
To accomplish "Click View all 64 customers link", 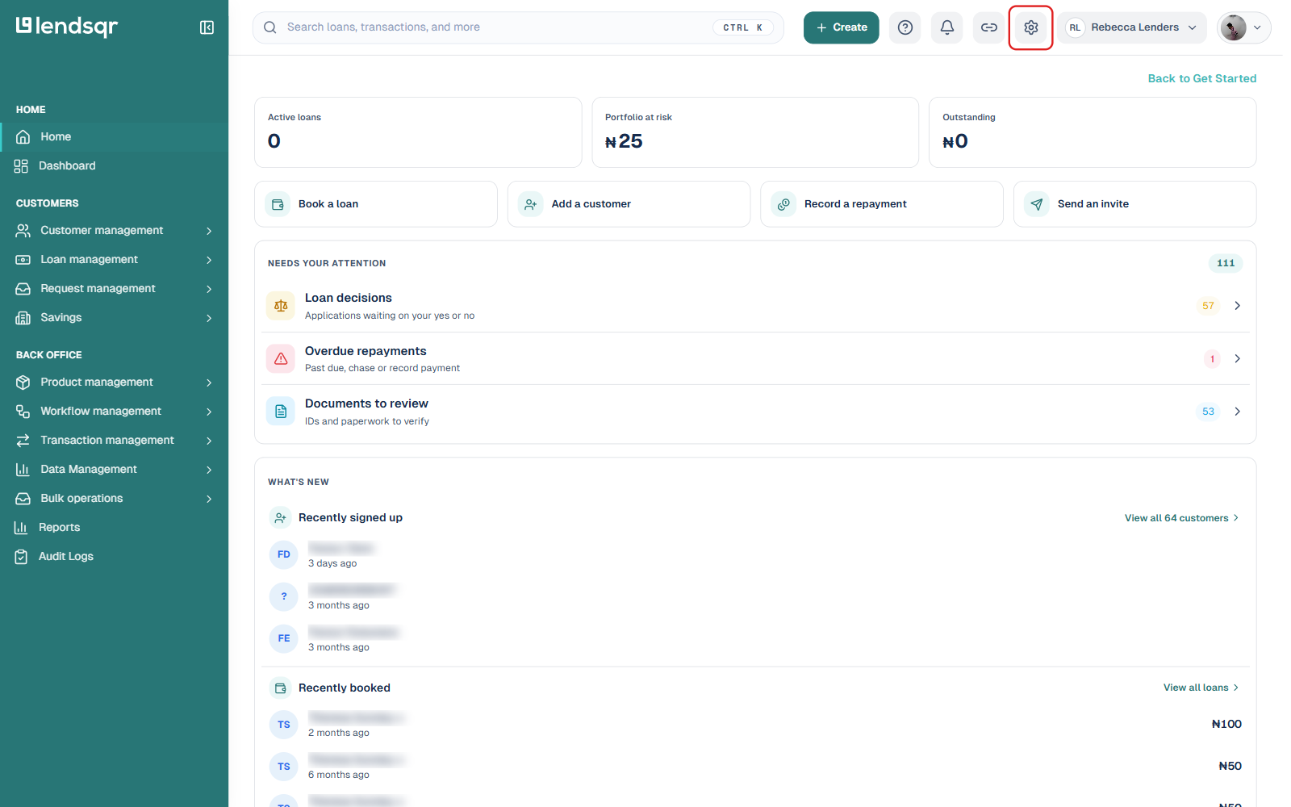I will pos(1181,518).
